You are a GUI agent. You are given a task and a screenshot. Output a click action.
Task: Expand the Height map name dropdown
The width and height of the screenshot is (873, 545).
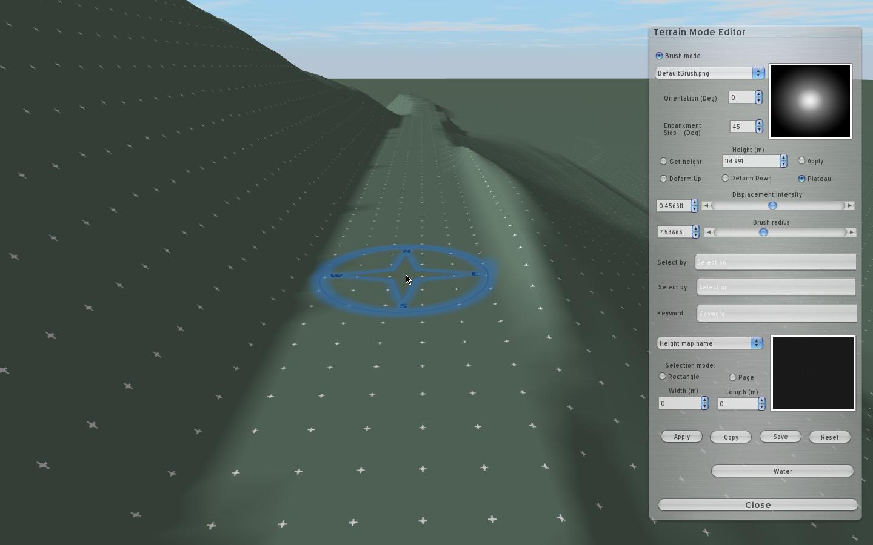[756, 343]
